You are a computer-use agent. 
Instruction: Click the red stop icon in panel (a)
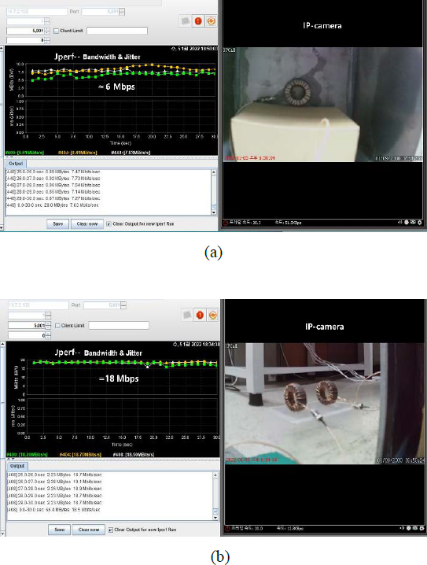198,21
